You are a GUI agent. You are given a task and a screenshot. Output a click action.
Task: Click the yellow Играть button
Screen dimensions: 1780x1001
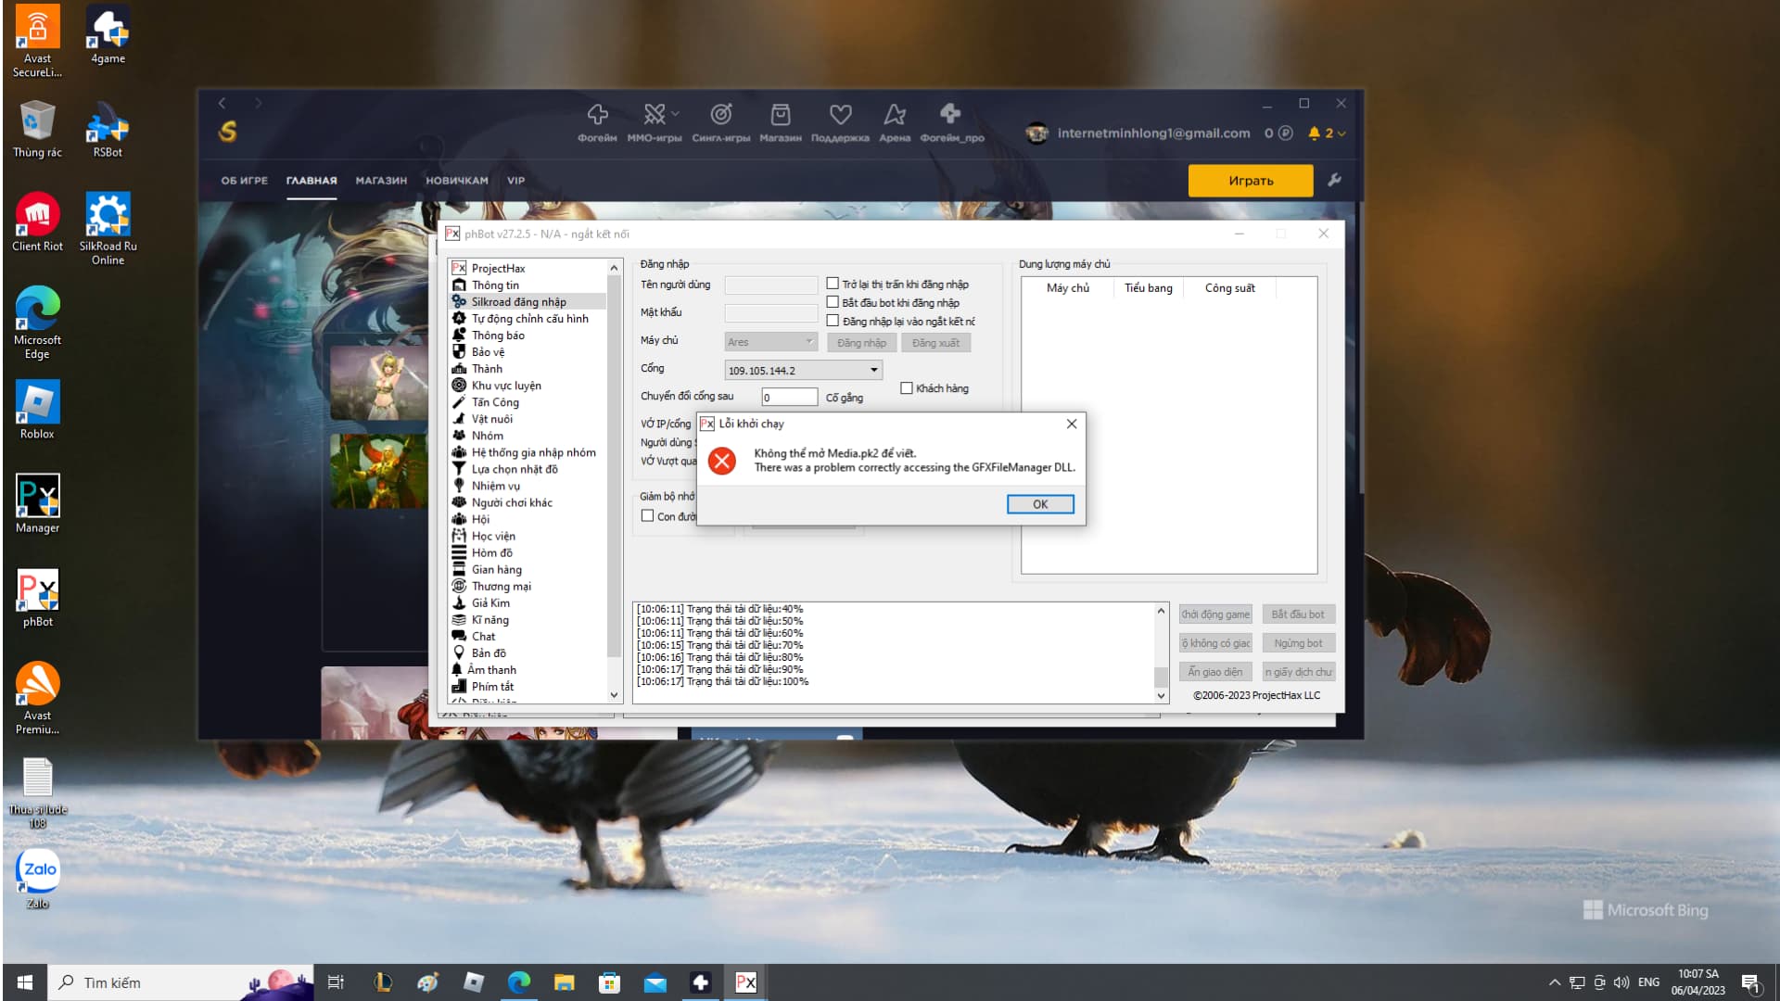tap(1250, 181)
